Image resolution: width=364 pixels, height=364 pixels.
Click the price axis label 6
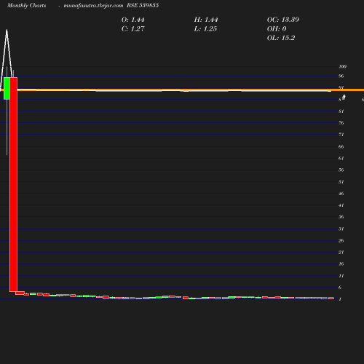pyautogui.click(x=340, y=288)
